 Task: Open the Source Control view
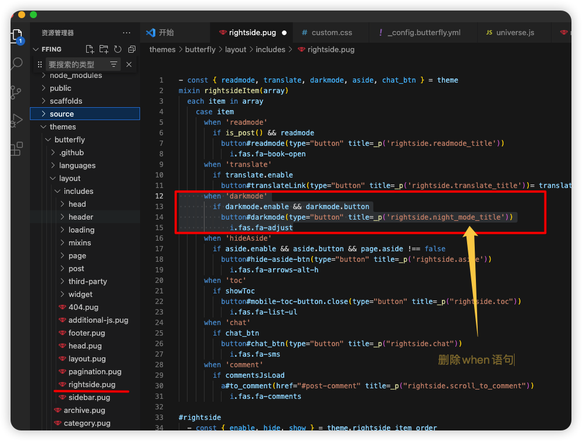point(16,92)
